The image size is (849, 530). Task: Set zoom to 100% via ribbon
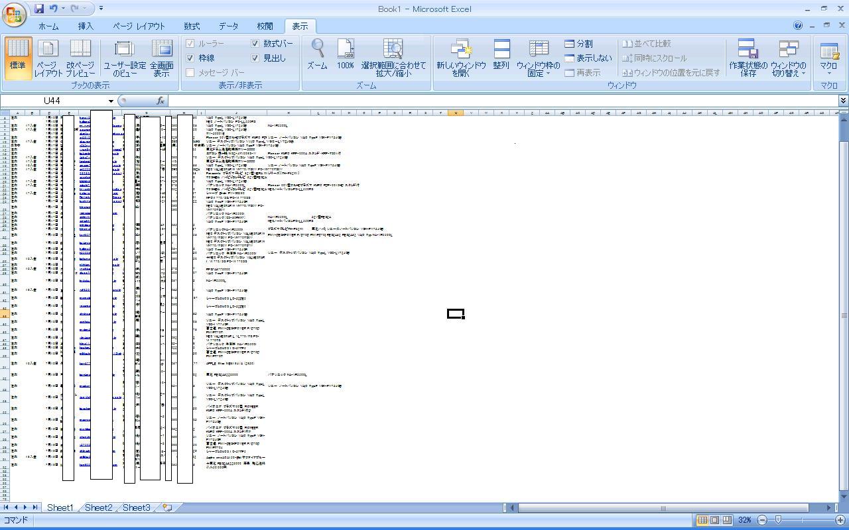346,54
